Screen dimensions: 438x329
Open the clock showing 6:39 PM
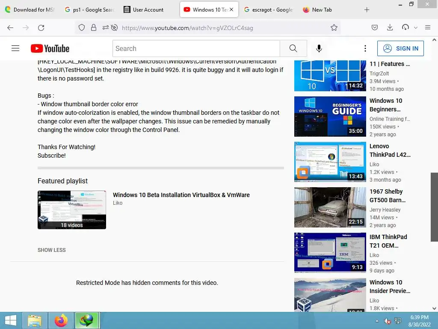click(x=419, y=321)
